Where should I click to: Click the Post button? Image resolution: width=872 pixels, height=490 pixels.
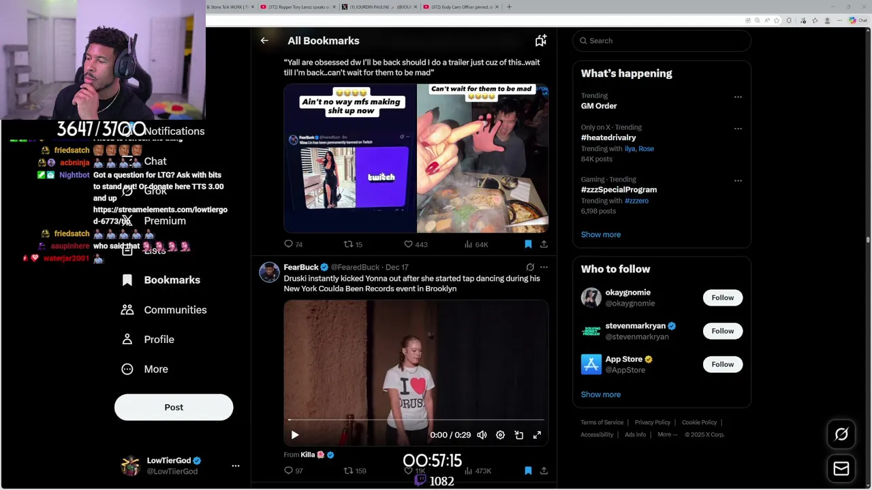(x=174, y=407)
